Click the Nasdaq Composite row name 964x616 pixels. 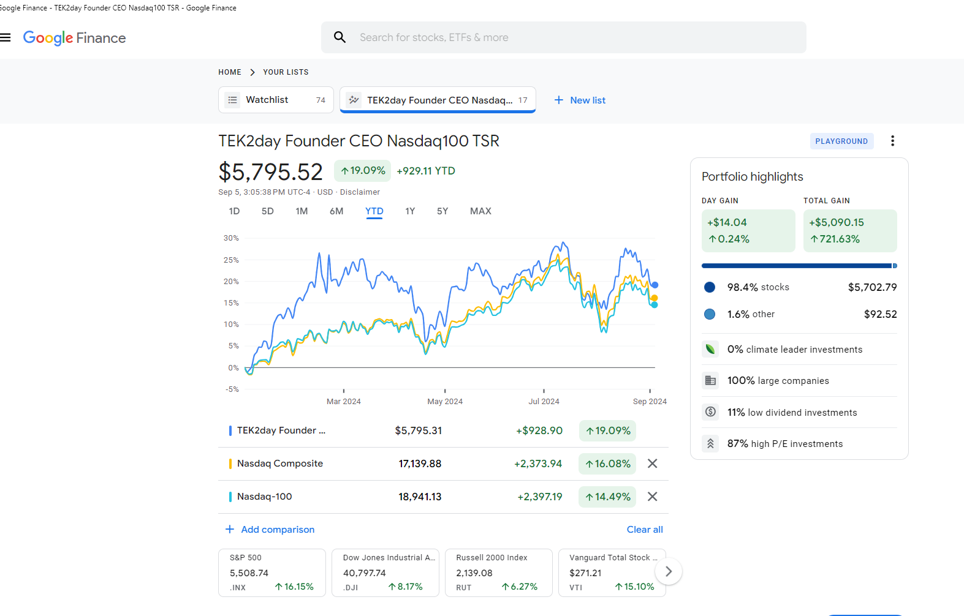[280, 464]
